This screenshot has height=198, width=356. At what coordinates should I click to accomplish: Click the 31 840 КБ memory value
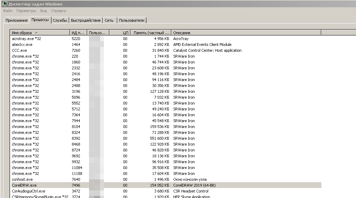[161, 50]
